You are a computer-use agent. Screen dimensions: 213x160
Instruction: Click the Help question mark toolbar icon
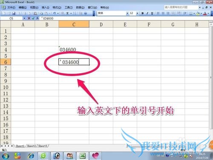[86, 13]
